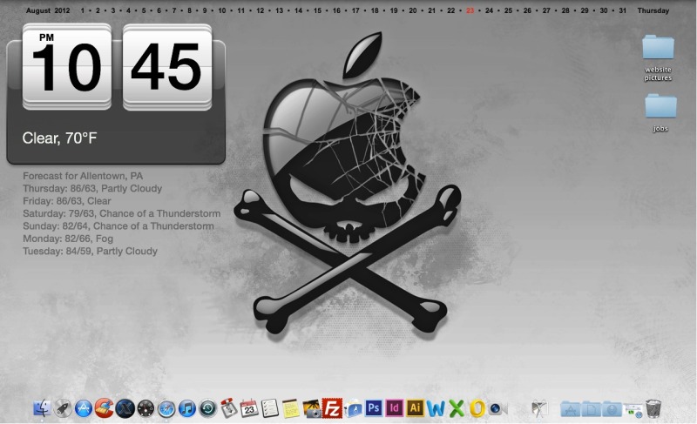Open iTunes from the dock
The image size is (697, 424).
(187, 408)
